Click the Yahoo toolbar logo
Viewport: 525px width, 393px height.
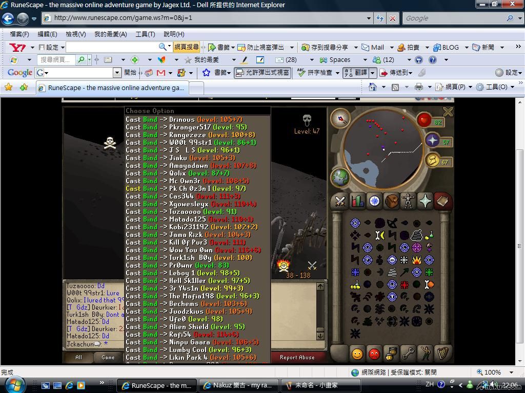[17, 47]
